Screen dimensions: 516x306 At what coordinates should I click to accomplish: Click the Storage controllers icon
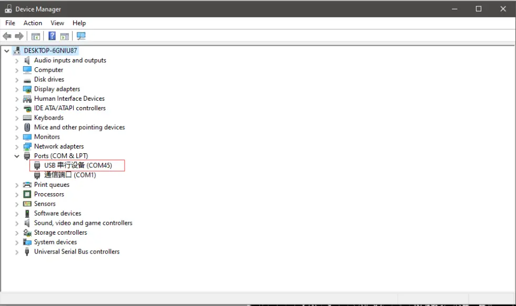(27, 233)
